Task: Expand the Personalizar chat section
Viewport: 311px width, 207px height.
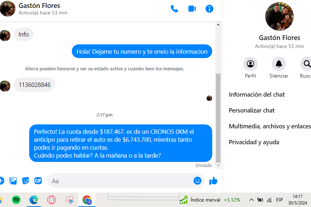Action: click(x=252, y=110)
